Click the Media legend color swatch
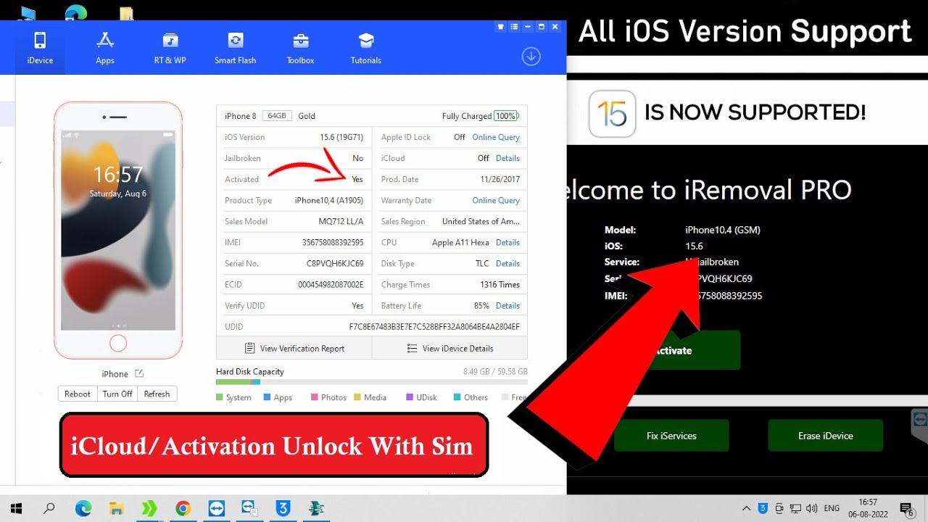 point(357,397)
